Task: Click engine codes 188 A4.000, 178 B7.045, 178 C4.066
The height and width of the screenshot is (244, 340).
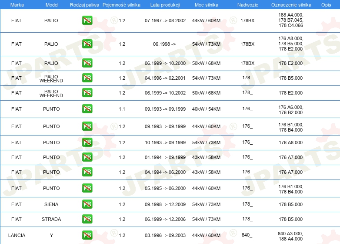Action: pyautogui.click(x=291, y=20)
